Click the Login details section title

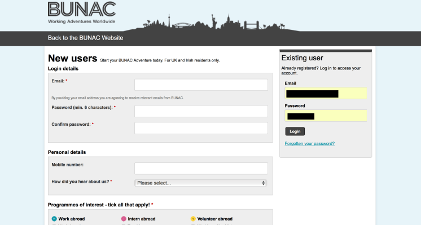(x=63, y=69)
